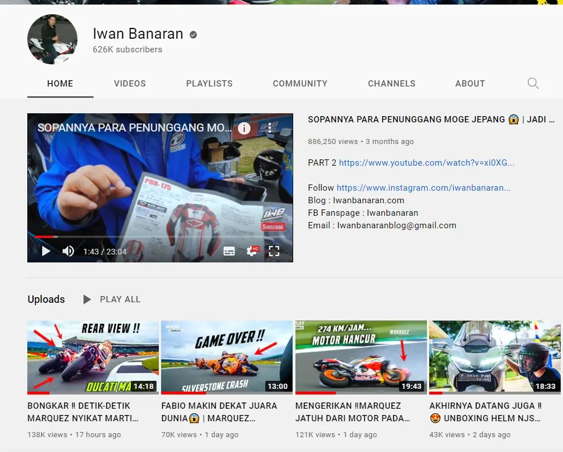563x452 pixels.
Task: Click the 138K views 17 hours ago text
Action: coord(74,435)
